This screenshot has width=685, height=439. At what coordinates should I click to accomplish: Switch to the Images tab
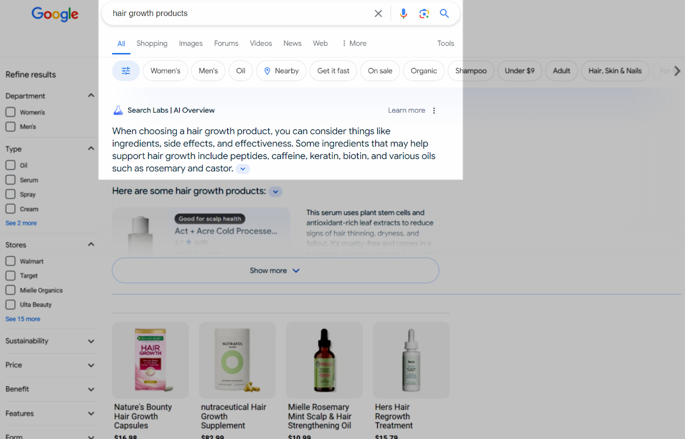pos(191,43)
